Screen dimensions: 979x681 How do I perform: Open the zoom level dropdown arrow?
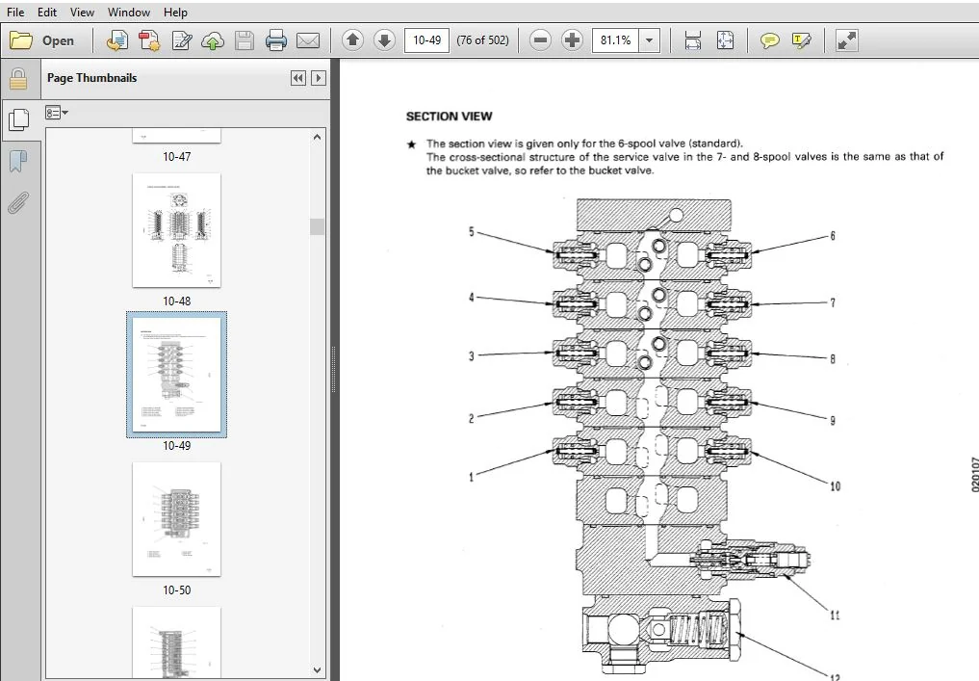pos(650,40)
